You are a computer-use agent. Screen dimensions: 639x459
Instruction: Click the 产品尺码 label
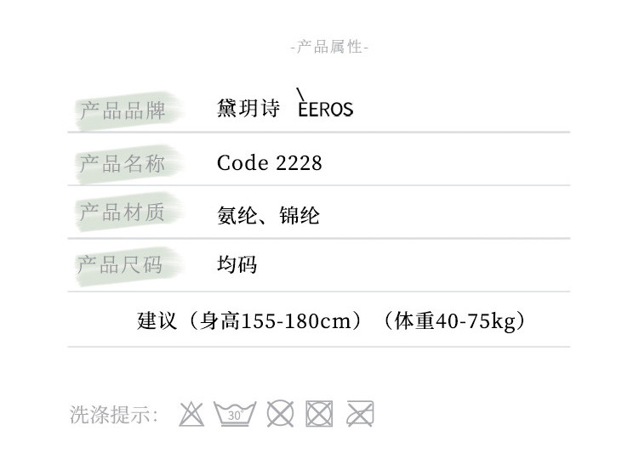[x=120, y=265]
